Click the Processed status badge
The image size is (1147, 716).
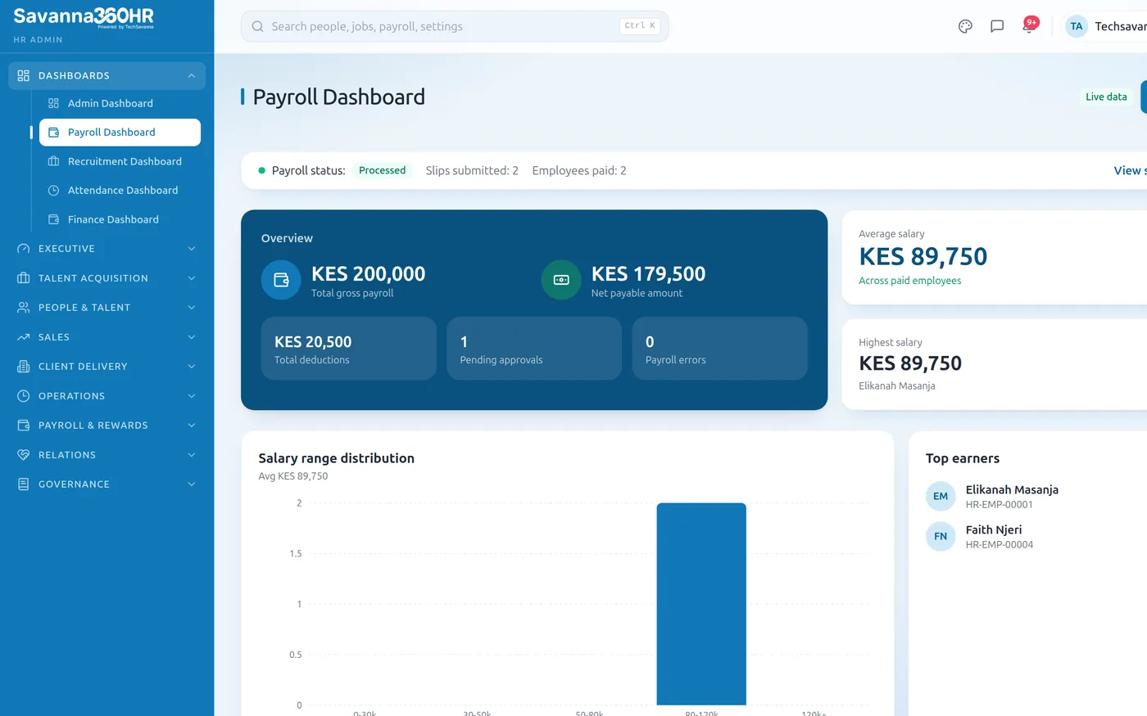382,170
